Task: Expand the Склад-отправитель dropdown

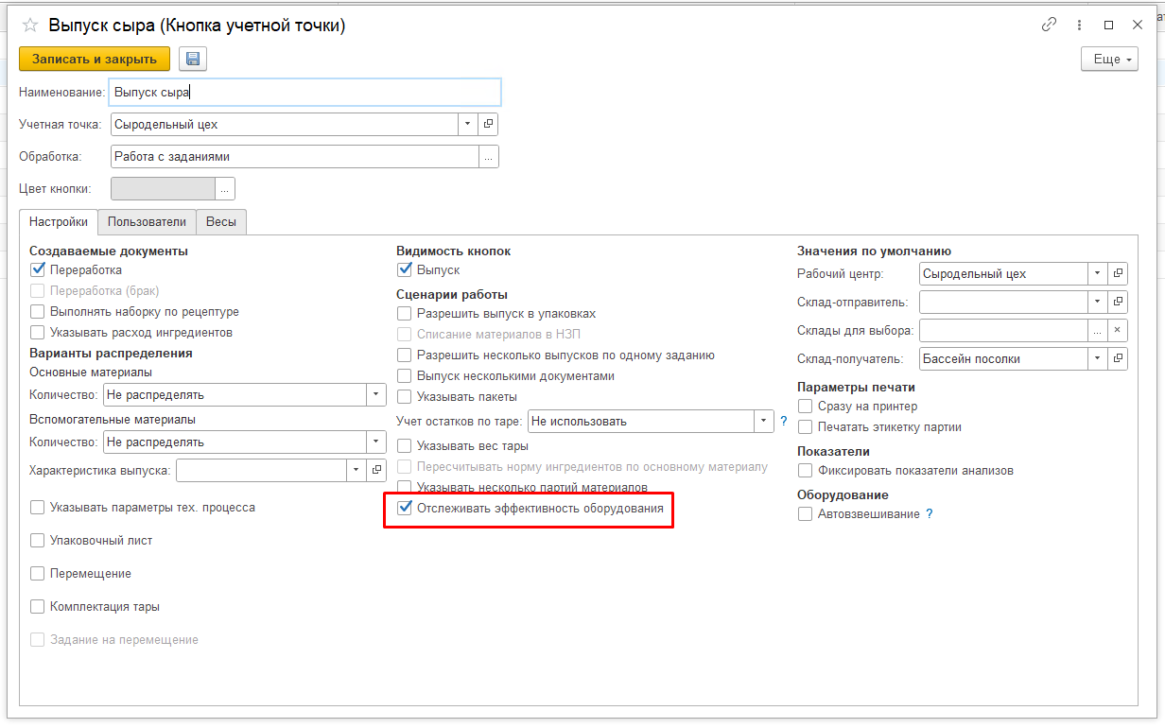Action: [1097, 303]
